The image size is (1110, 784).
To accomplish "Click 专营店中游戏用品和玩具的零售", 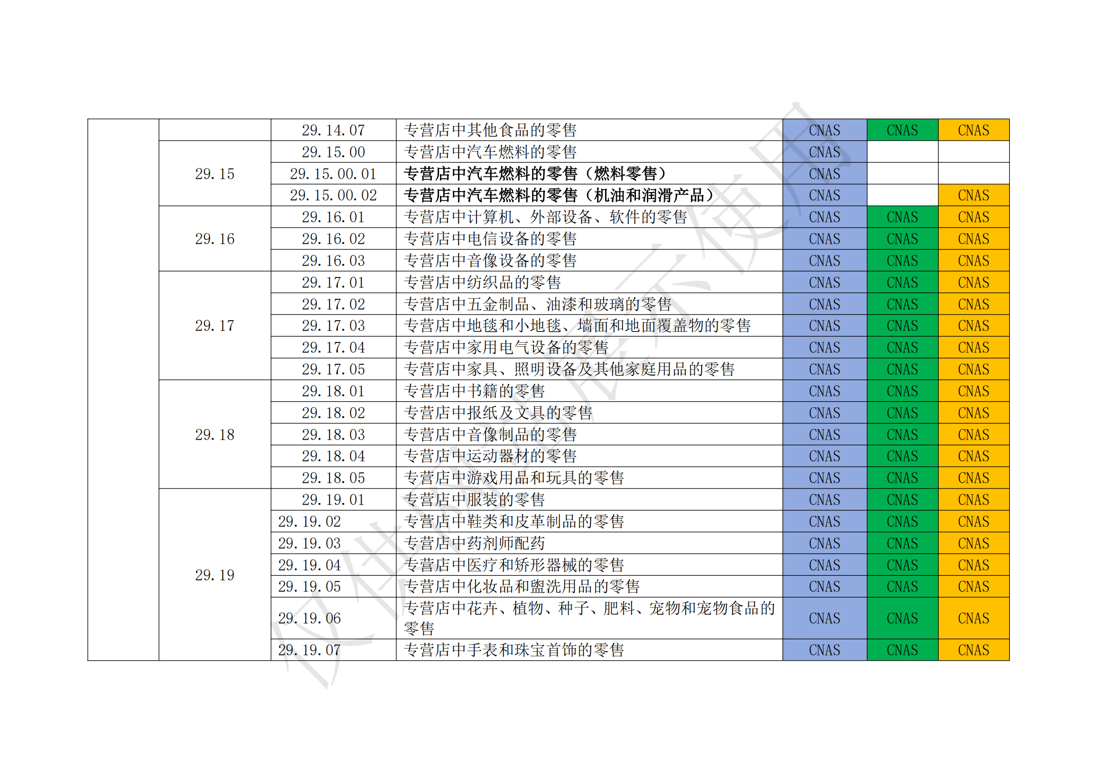I will click(x=514, y=478).
